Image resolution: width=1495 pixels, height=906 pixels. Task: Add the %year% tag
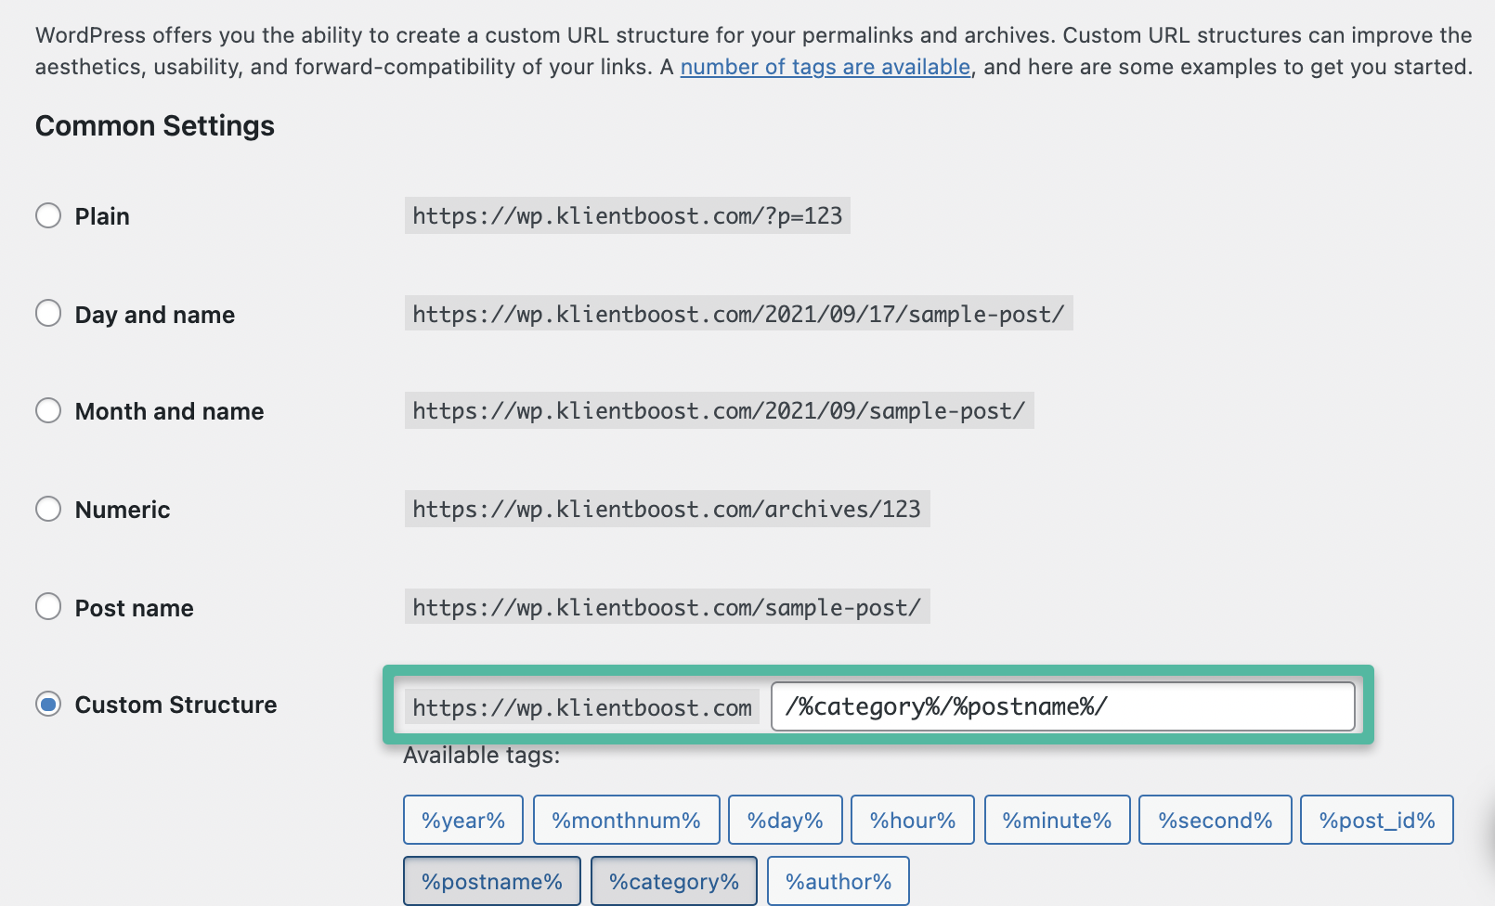[x=463, y=820]
